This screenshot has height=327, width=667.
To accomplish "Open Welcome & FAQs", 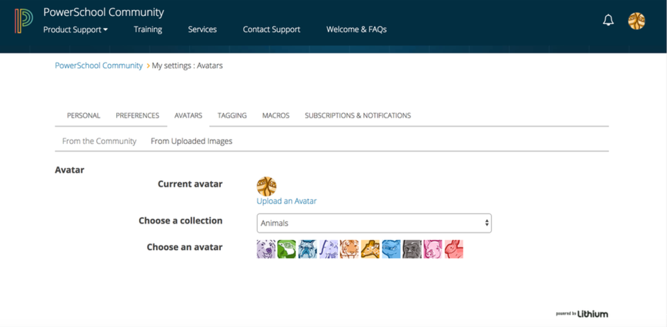I will (357, 29).
